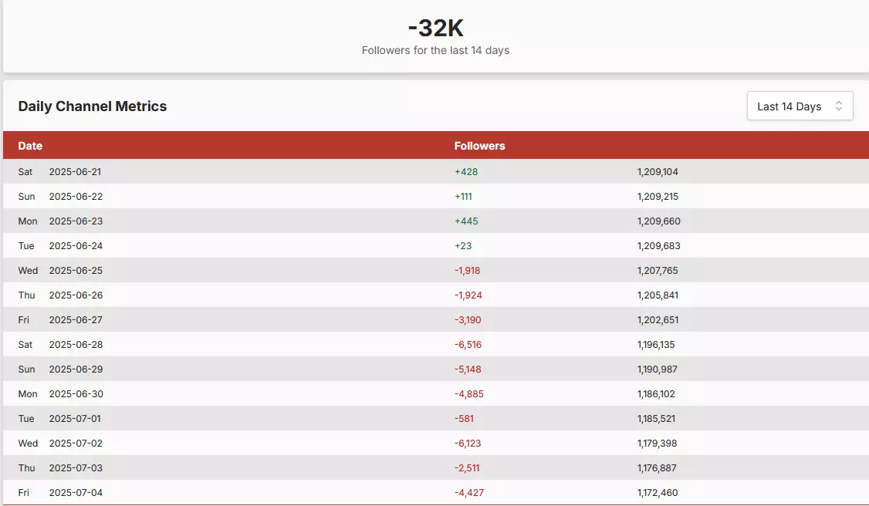Click the -581 follower change value
This screenshot has height=506, width=869.
[464, 419]
